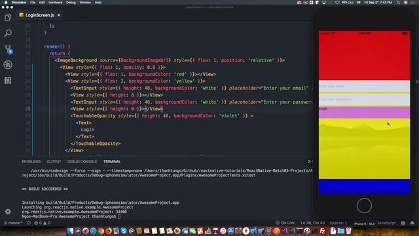Switch to the PROBLEMS panel tab

[x=31, y=162]
